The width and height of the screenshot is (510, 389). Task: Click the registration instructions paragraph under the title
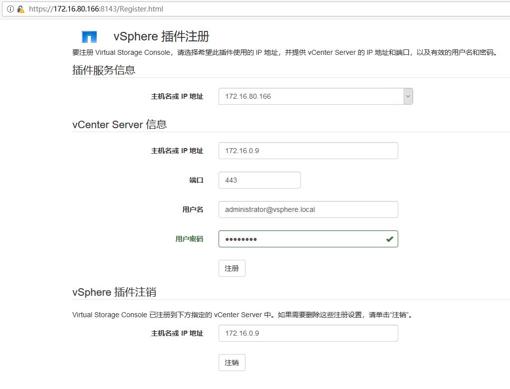point(285,53)
